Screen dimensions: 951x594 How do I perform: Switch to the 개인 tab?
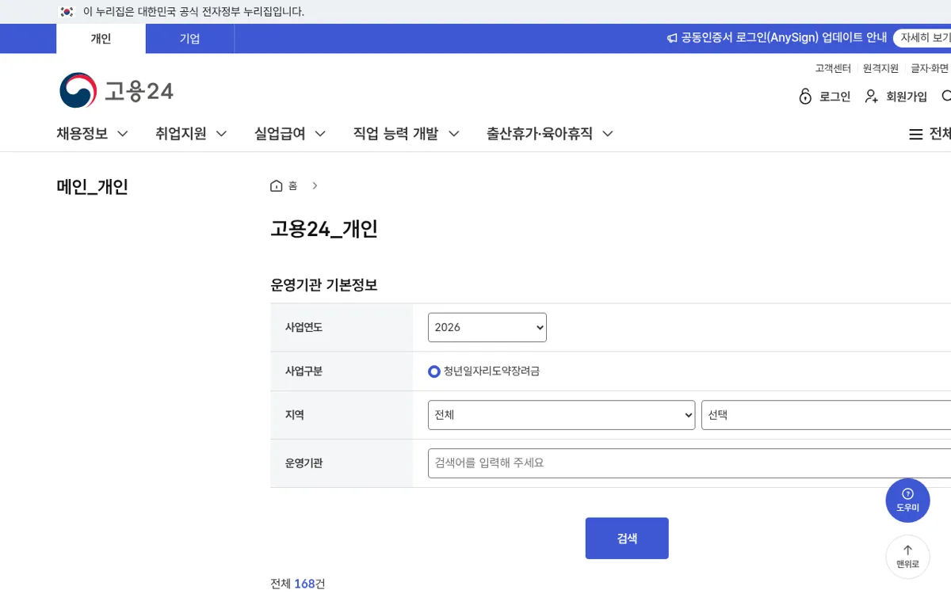[101, 39]
